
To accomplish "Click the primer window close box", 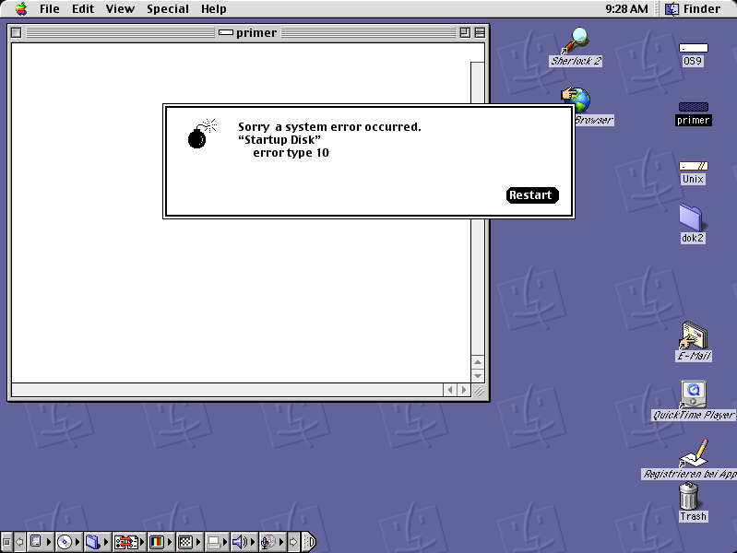I will pyautogui.click(x=16, y=32).
